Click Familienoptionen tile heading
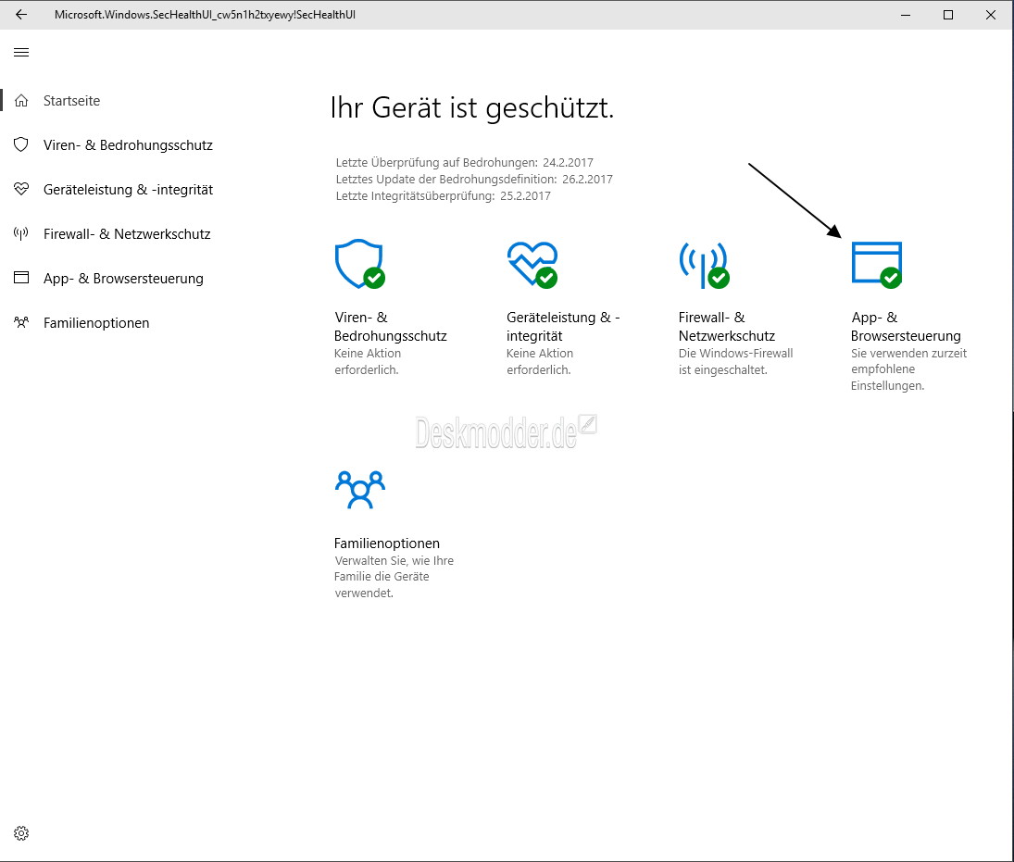1014x862 pixels. point(387,543)
